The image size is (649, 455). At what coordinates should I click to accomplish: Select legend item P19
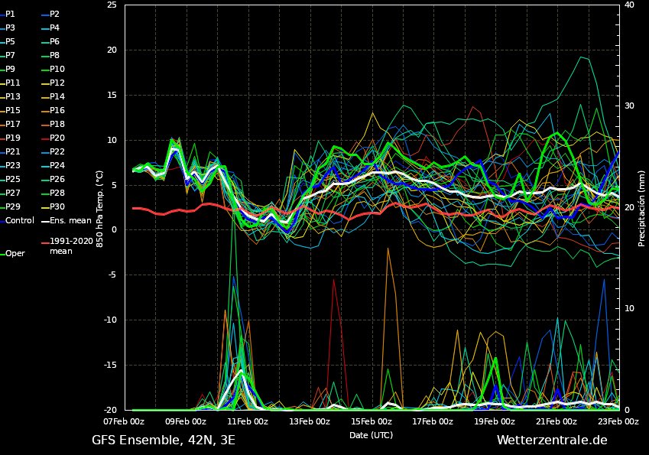pos(10,138)
